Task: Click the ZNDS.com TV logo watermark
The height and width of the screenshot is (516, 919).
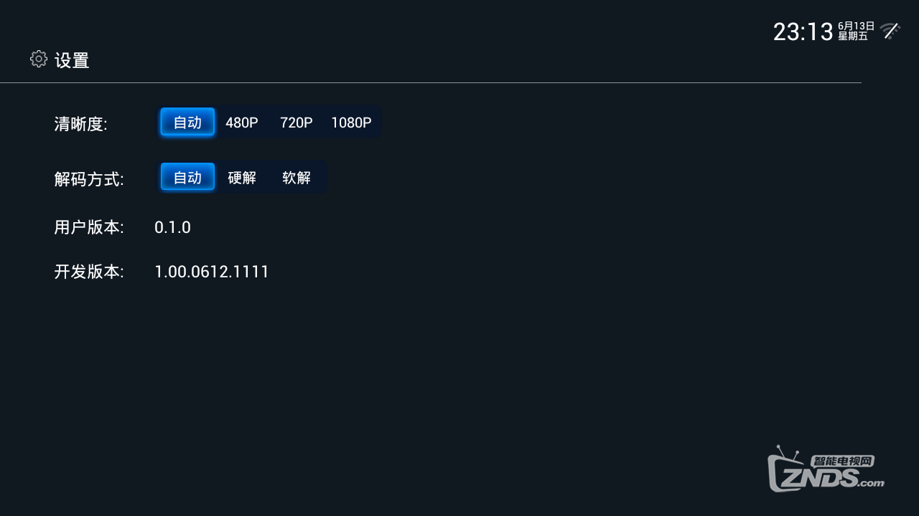Action: click(826, 469)
